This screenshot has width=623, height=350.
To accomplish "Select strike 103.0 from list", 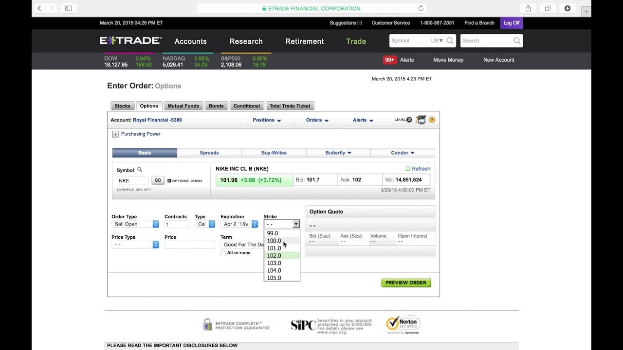I will tap(282, 263).
